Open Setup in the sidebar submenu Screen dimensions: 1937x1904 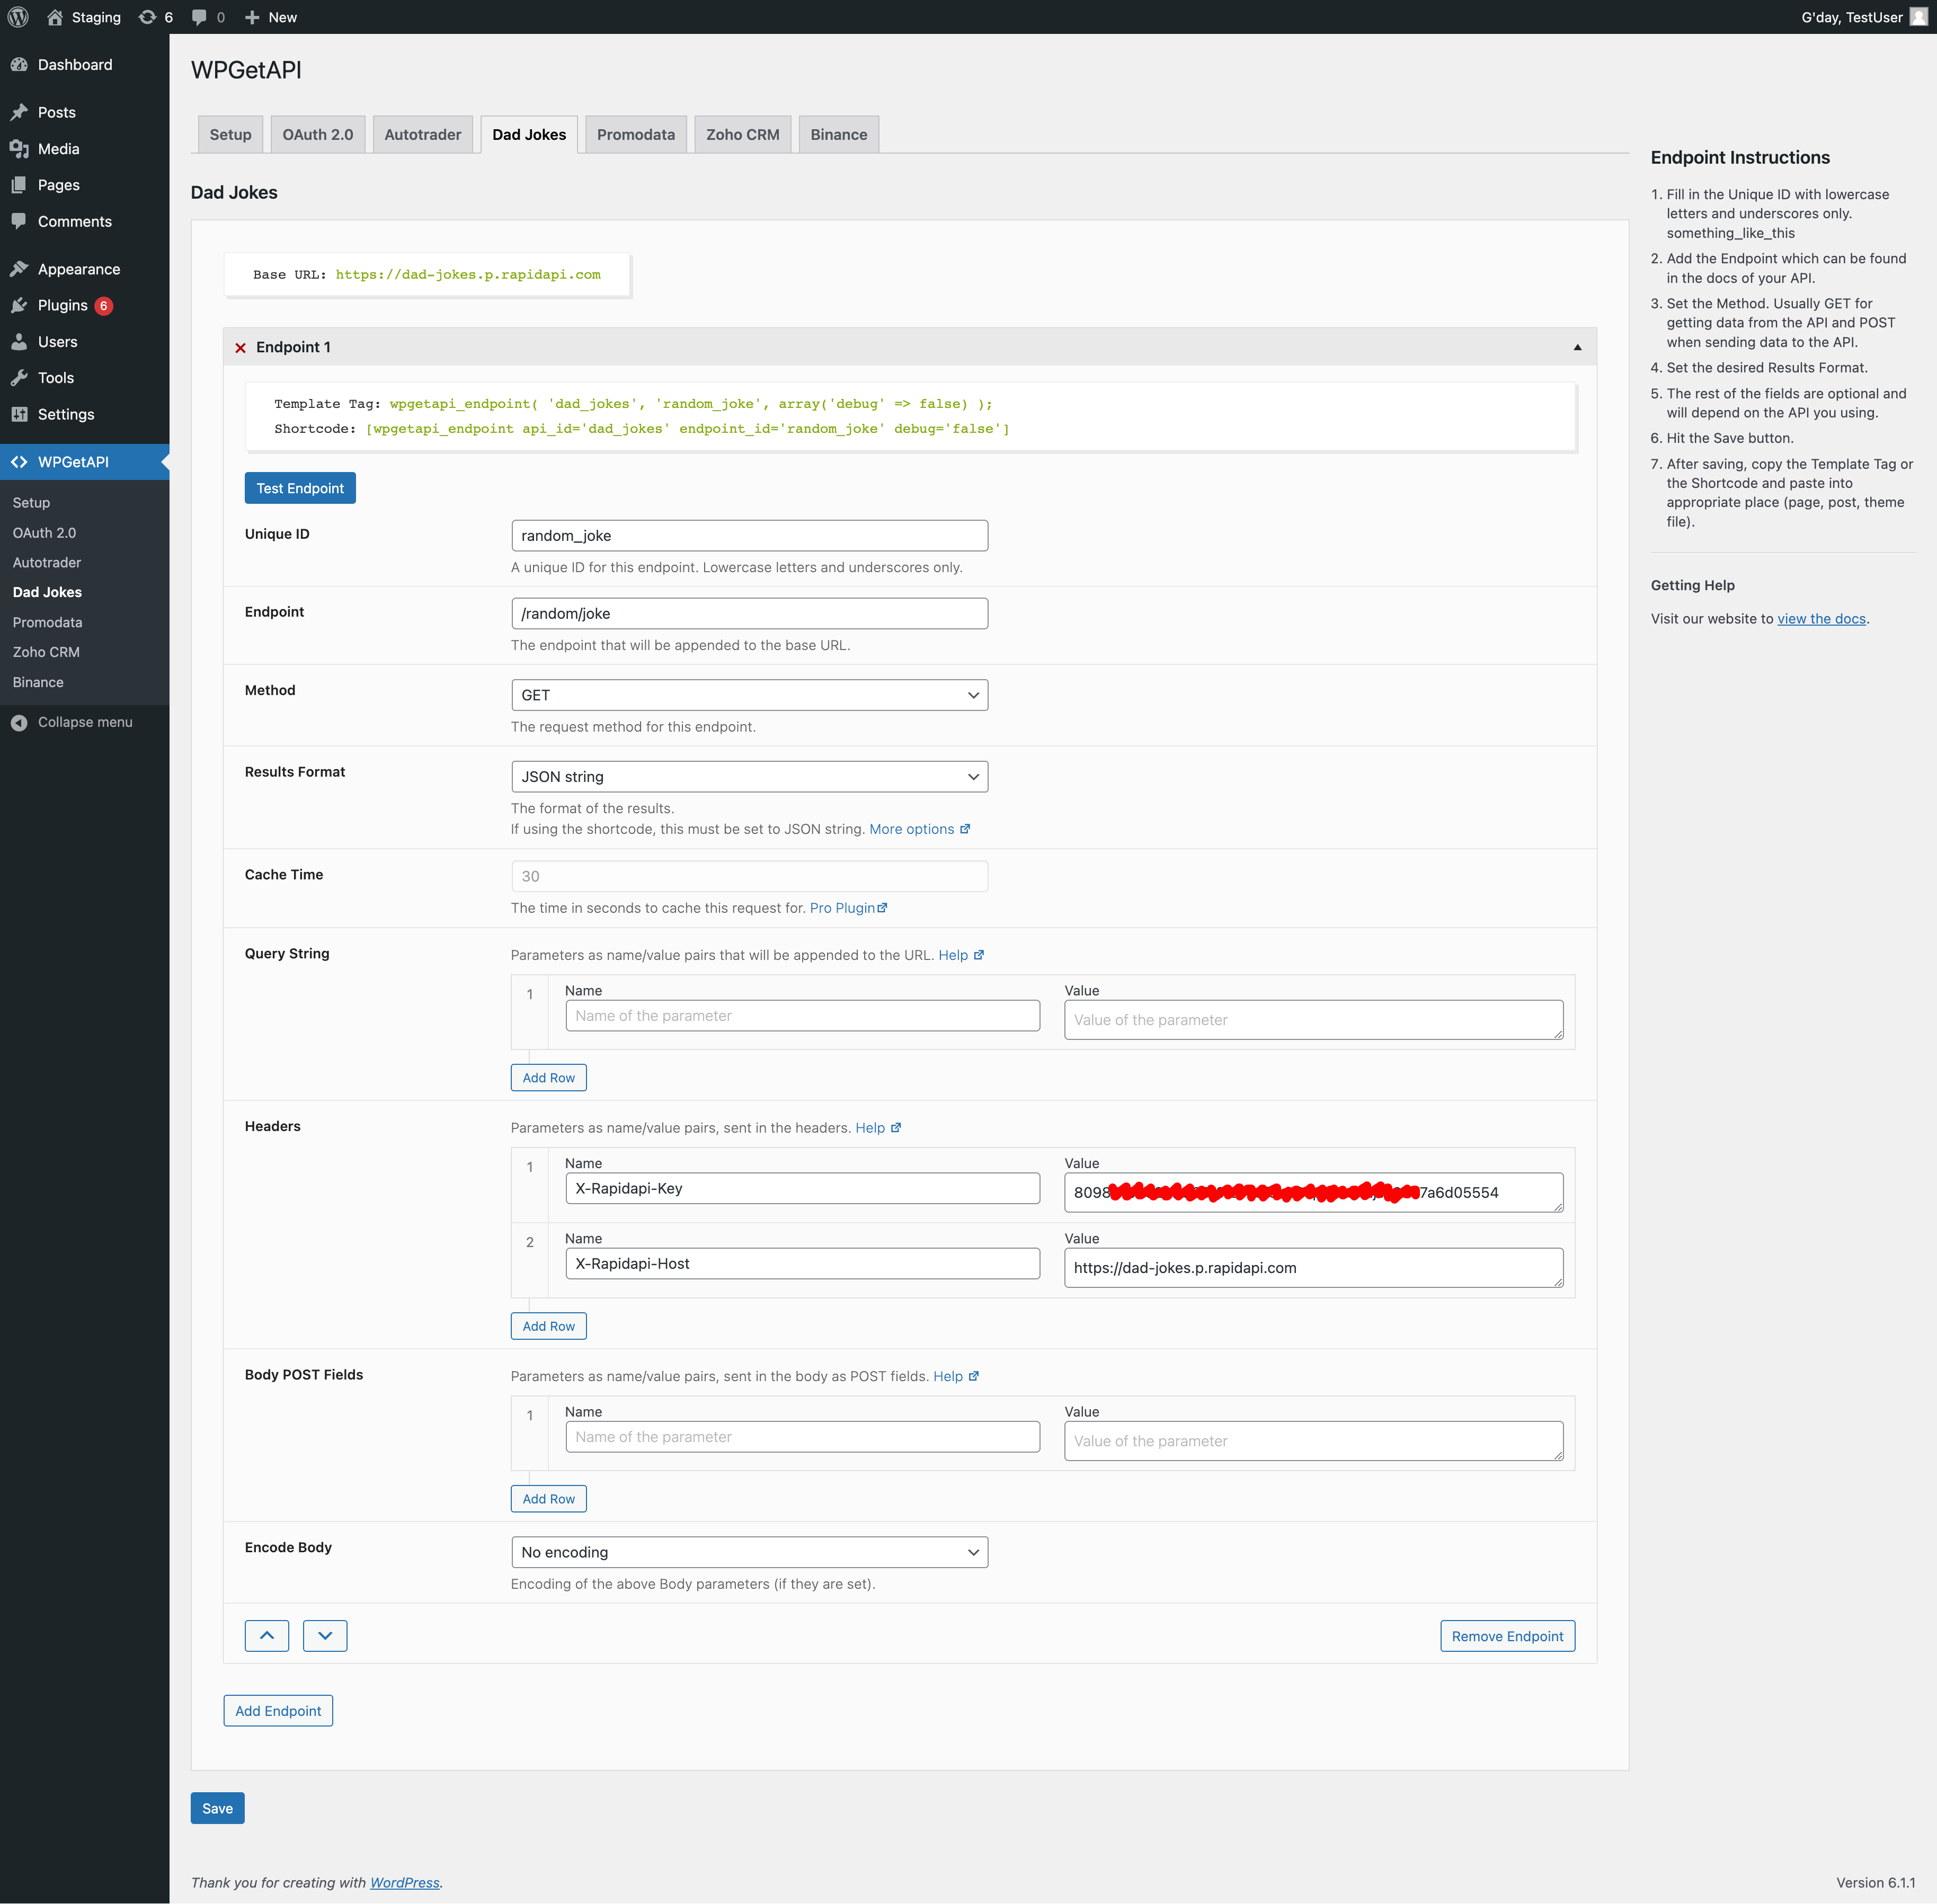coord(31,503)
